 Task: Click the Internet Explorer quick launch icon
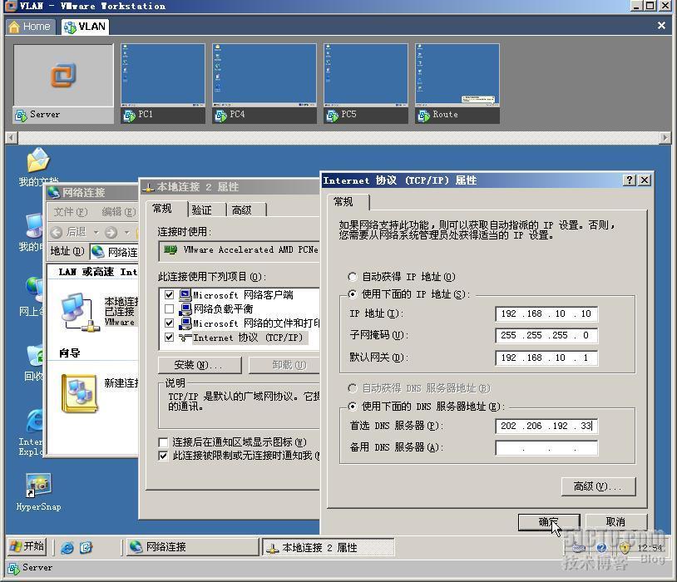pyautogui.click(x=67, y=547)
